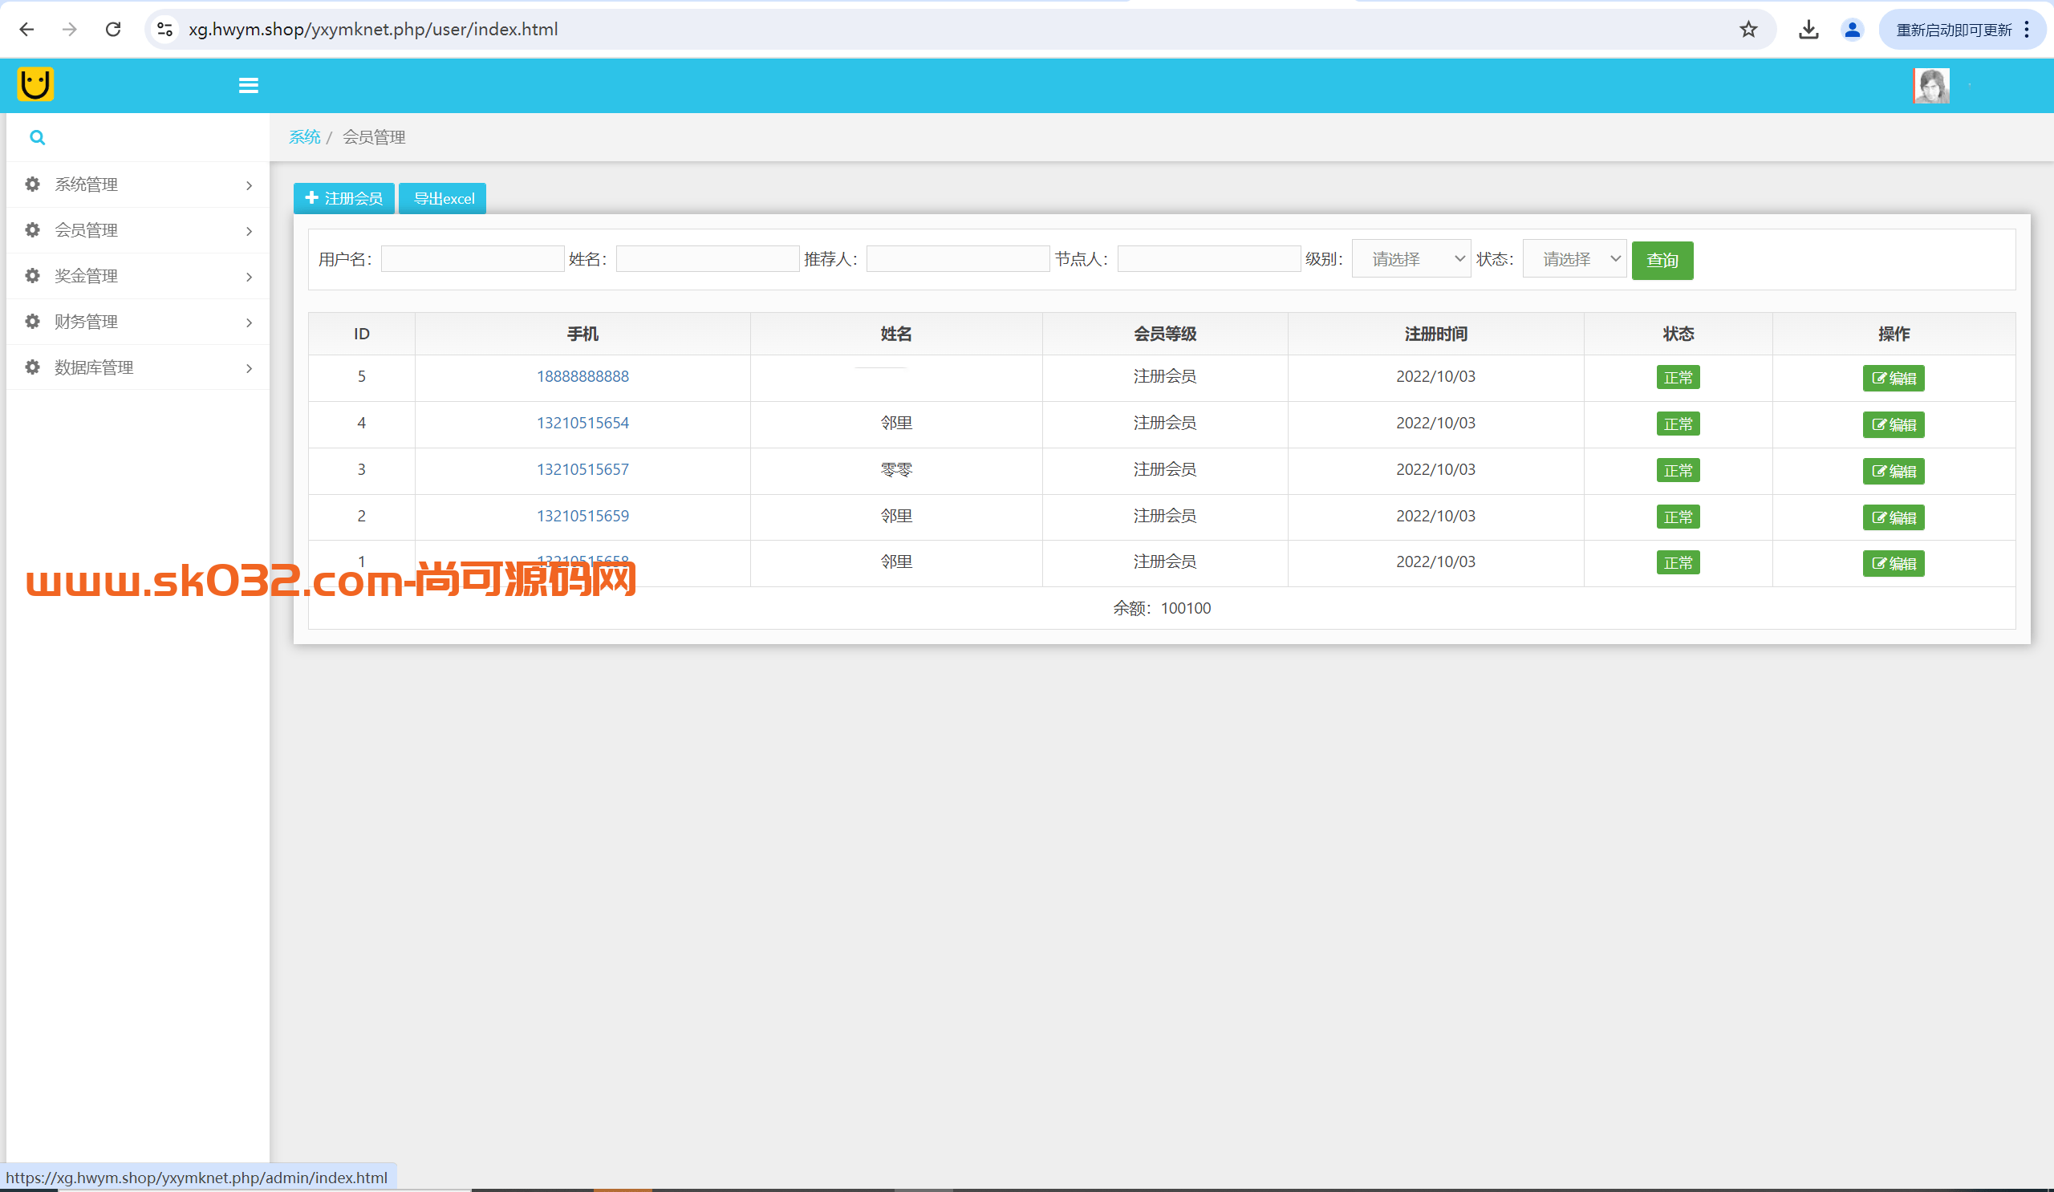
Task: Click the yellow smiley logo icon
Action: (35, 84)
